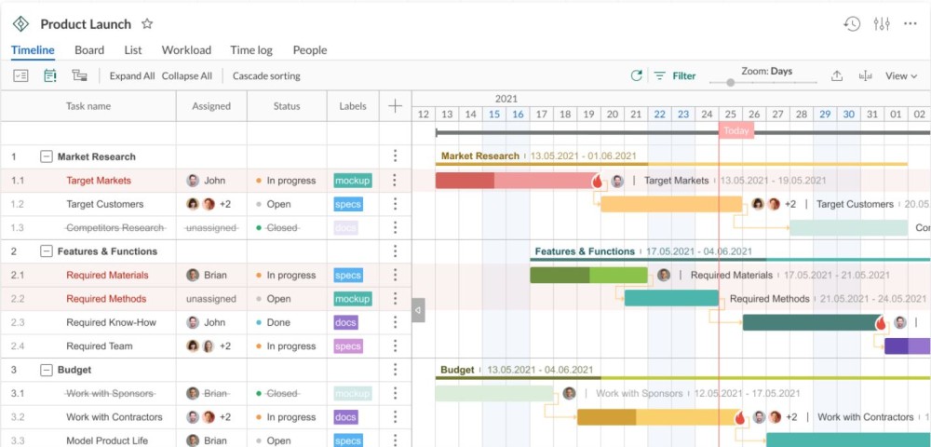The width and height of the screenshot is (931, 447).
Task: Click John's avatar in Target Markets row
Action: [x=193, y=181]
